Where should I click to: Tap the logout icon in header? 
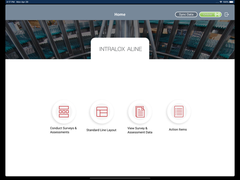click(x=227, y=14)
